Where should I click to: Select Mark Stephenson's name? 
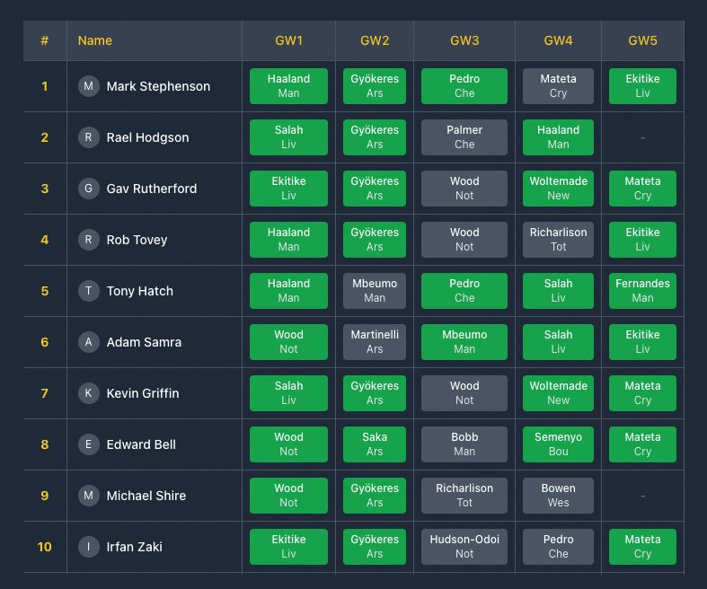pos(158,86)
